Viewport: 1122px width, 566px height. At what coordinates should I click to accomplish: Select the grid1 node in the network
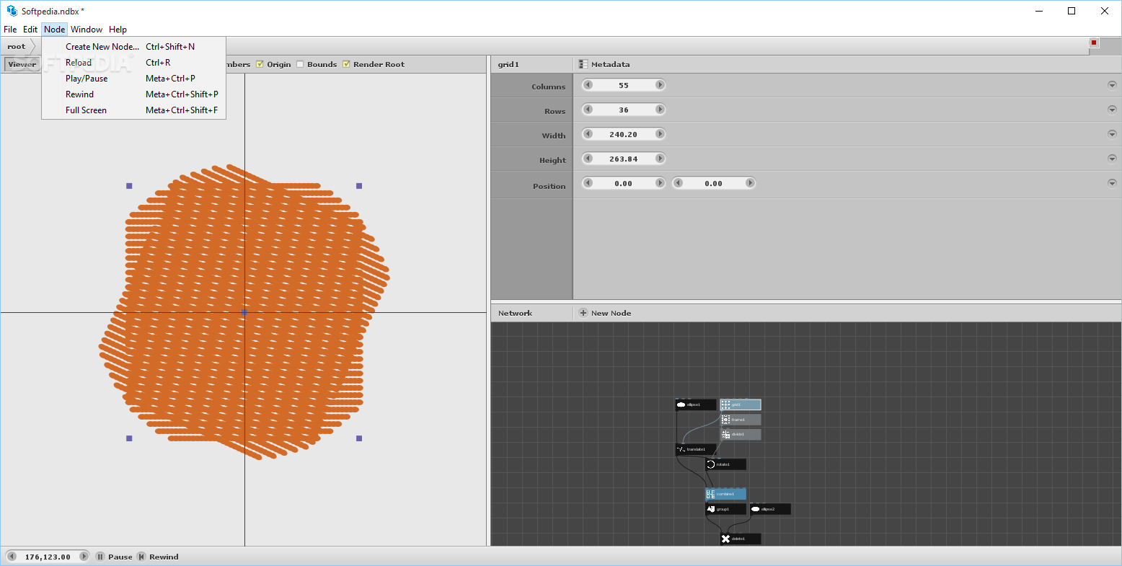click(741, 404)
